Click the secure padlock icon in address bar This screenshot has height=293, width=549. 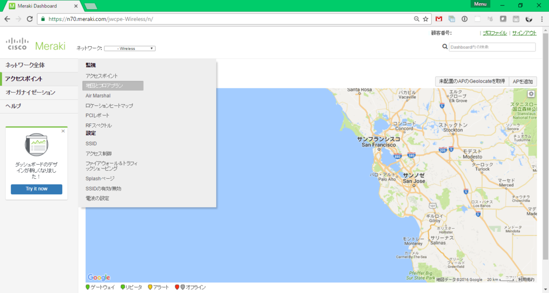[x=43, y=19]
